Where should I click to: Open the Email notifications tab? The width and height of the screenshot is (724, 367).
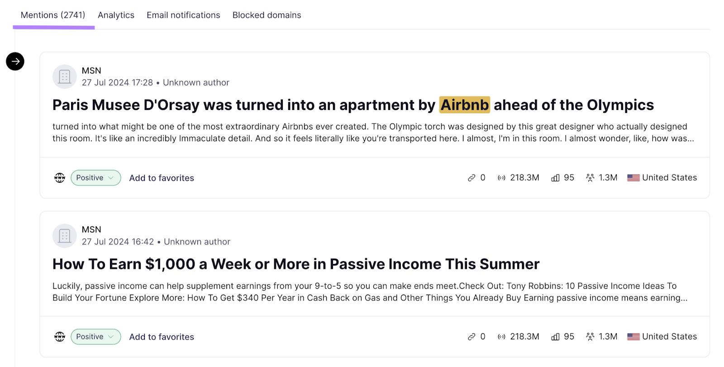[183, 15]
